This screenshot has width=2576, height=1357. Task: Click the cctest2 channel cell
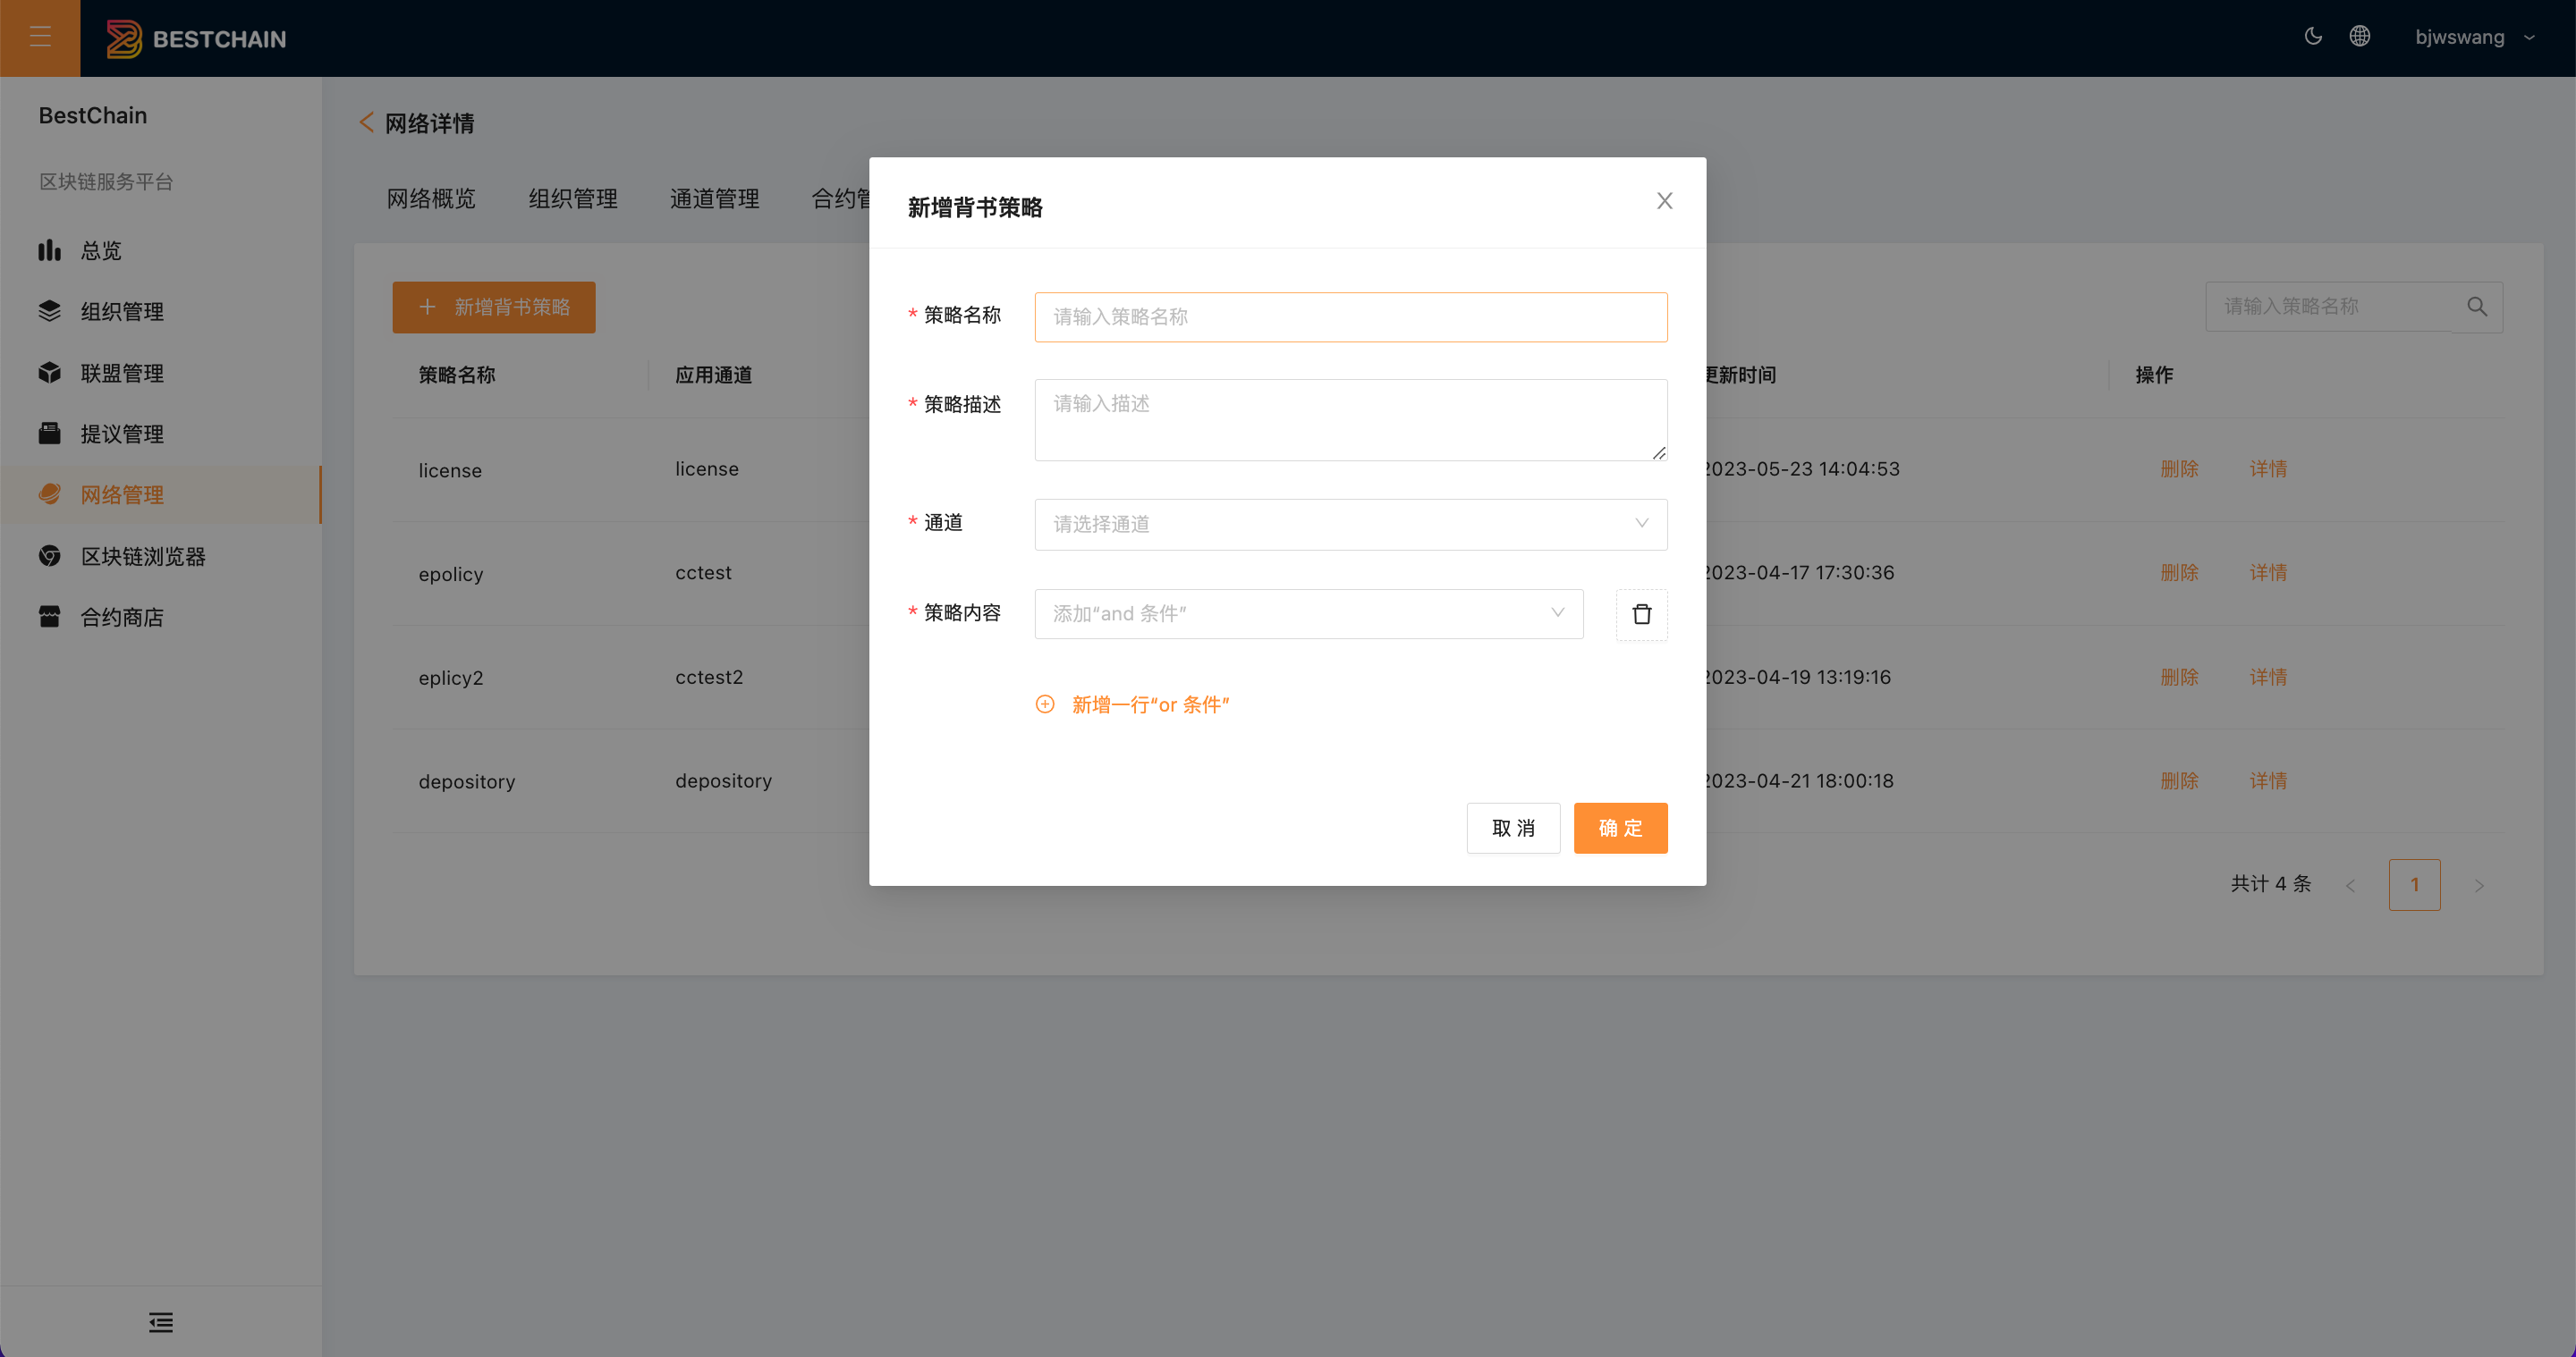(709, 677)
